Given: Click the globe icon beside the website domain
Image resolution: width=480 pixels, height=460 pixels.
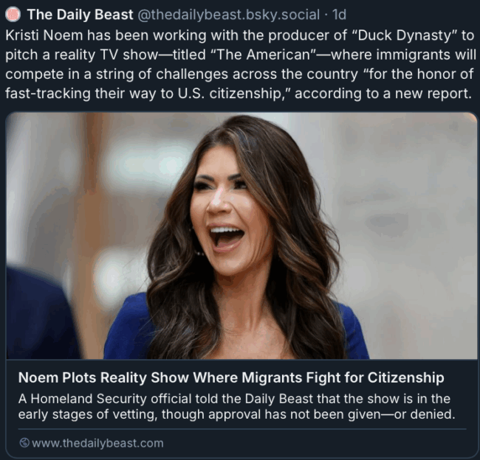Looking at the screenshot, I should [x=24, y=442].
